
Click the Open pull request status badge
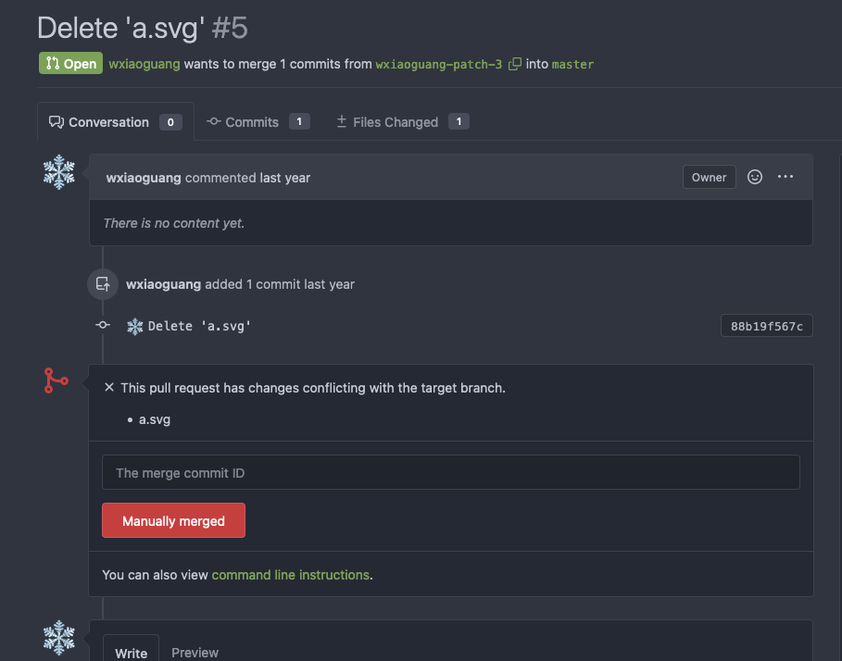click(71, 63)
